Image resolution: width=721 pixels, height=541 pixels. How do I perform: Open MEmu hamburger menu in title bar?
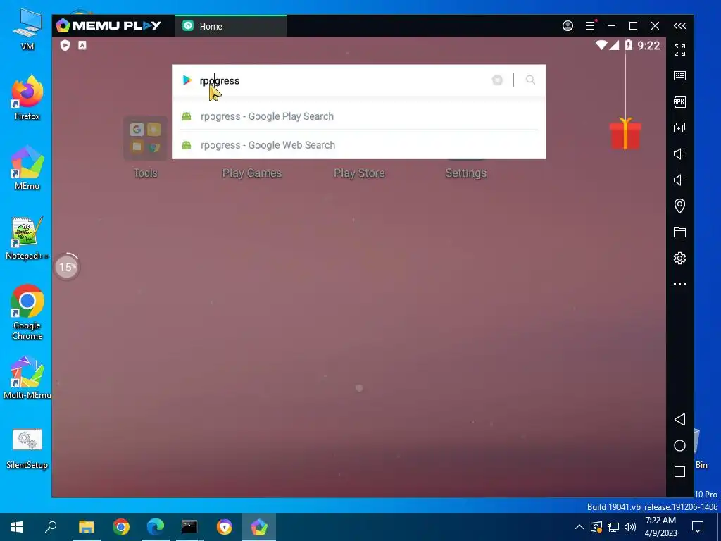tap(591, 26)
